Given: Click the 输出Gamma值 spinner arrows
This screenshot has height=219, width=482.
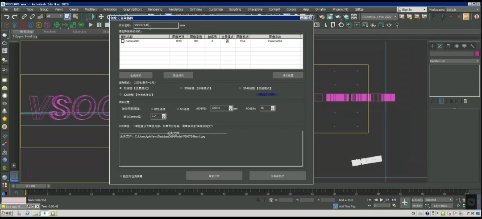Looking at the screenshot, I should click(163, 116).
